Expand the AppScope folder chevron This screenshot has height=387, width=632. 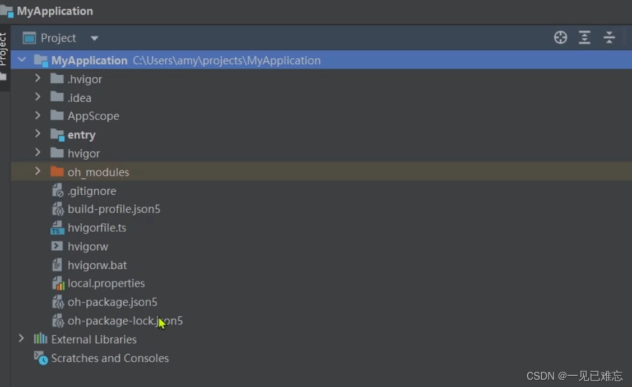(x=38, y=116)
